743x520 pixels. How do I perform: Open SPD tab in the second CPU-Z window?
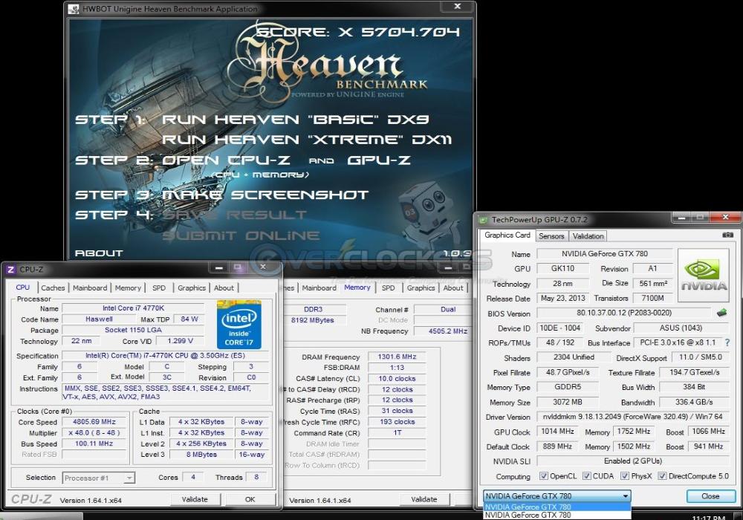[x=388, y=288]
